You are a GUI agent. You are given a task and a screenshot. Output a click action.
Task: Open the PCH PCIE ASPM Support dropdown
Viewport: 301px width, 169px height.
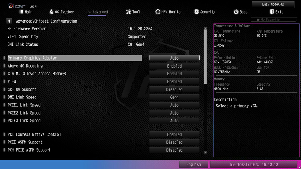click(174, 151)
